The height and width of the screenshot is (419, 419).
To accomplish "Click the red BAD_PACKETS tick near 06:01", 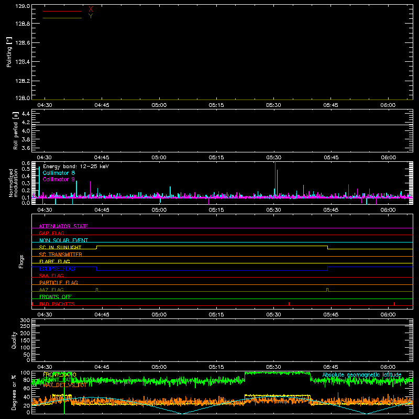I will 394,304.
